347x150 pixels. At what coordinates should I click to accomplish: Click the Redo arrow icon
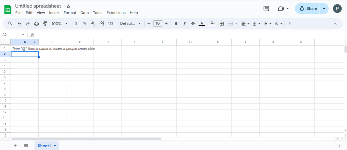pyautogui.click(x=28, y=24)
